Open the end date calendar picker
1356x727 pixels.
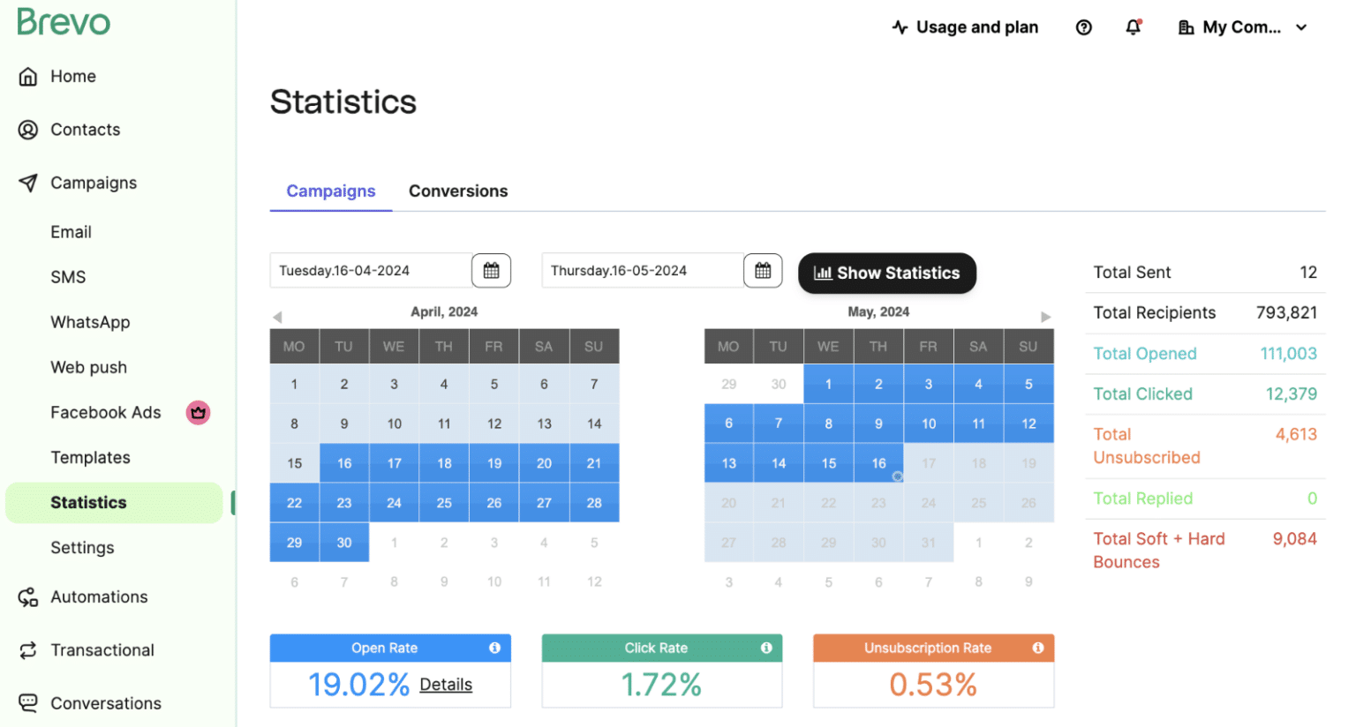[x=763, y=270]
